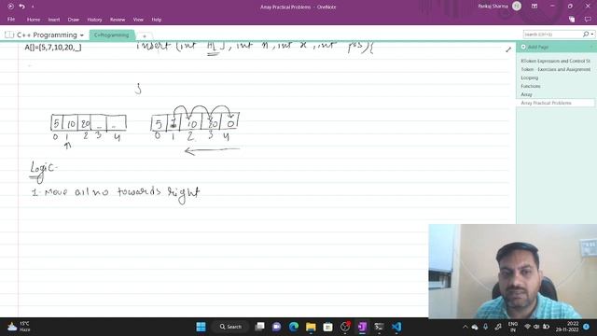Click the Back navigation arrow icon
Image resolution: width=597 pixels, height=336 pixels.
[10, 7]
